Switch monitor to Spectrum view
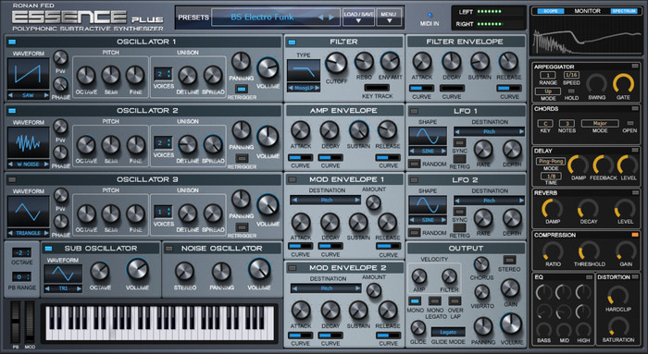Viewport: 648px width, 354px height. coord(624,11)
